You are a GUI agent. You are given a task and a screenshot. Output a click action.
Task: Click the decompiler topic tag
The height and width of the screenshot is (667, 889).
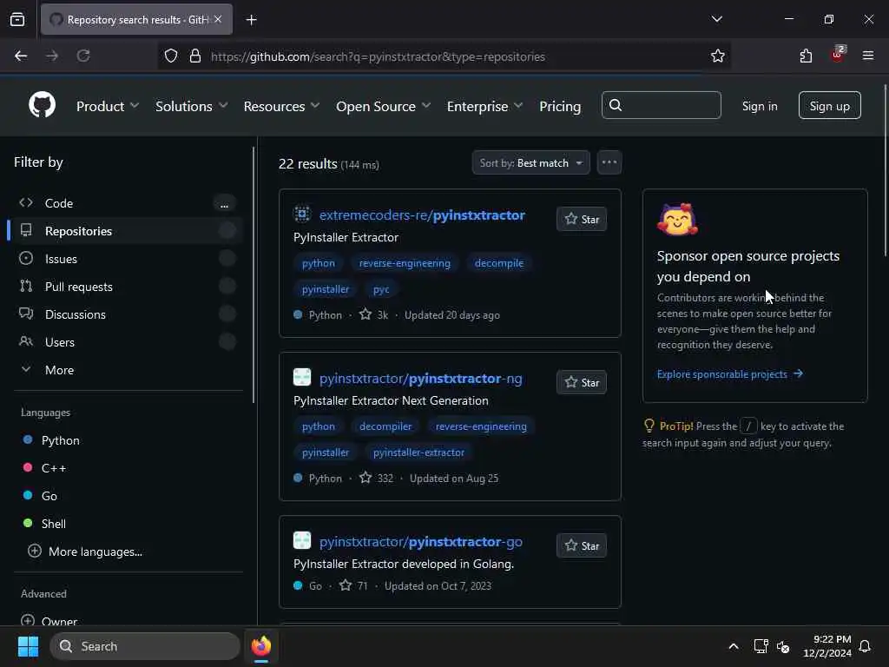point(385,426)
